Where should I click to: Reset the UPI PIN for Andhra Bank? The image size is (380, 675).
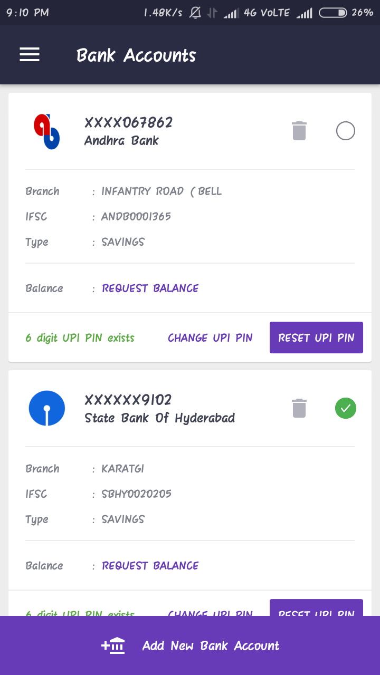point(316,337)
